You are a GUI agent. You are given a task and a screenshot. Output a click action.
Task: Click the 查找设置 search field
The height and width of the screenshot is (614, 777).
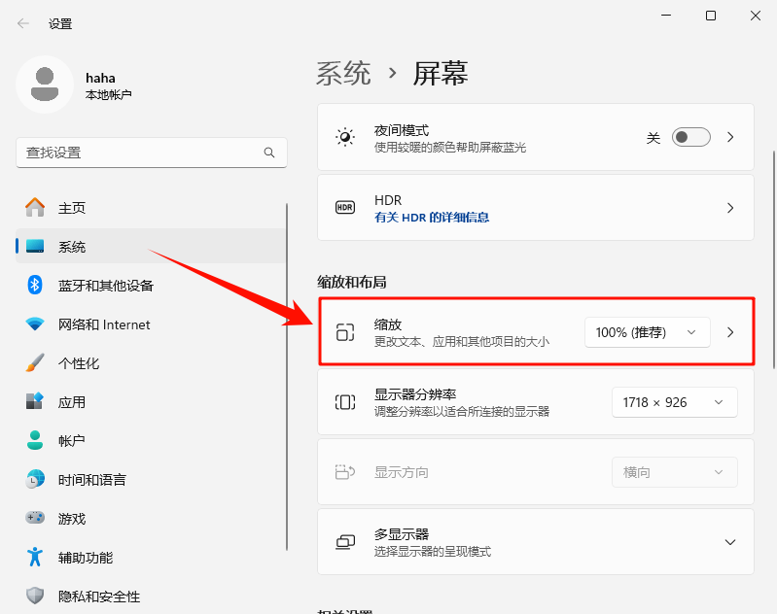152,153
